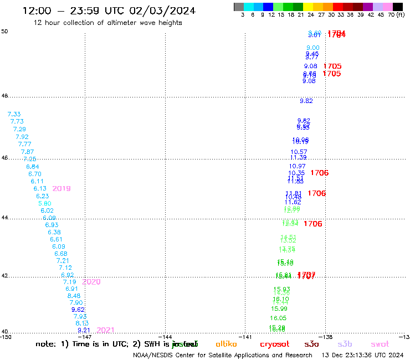This screenshot has width=410, height=360.
Task: Select the 'altika' satellite legend label
Action: tap(226, 344)
